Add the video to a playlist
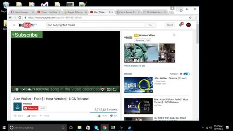This screenshot has width=233, height=131. click(x=19, y=116)
